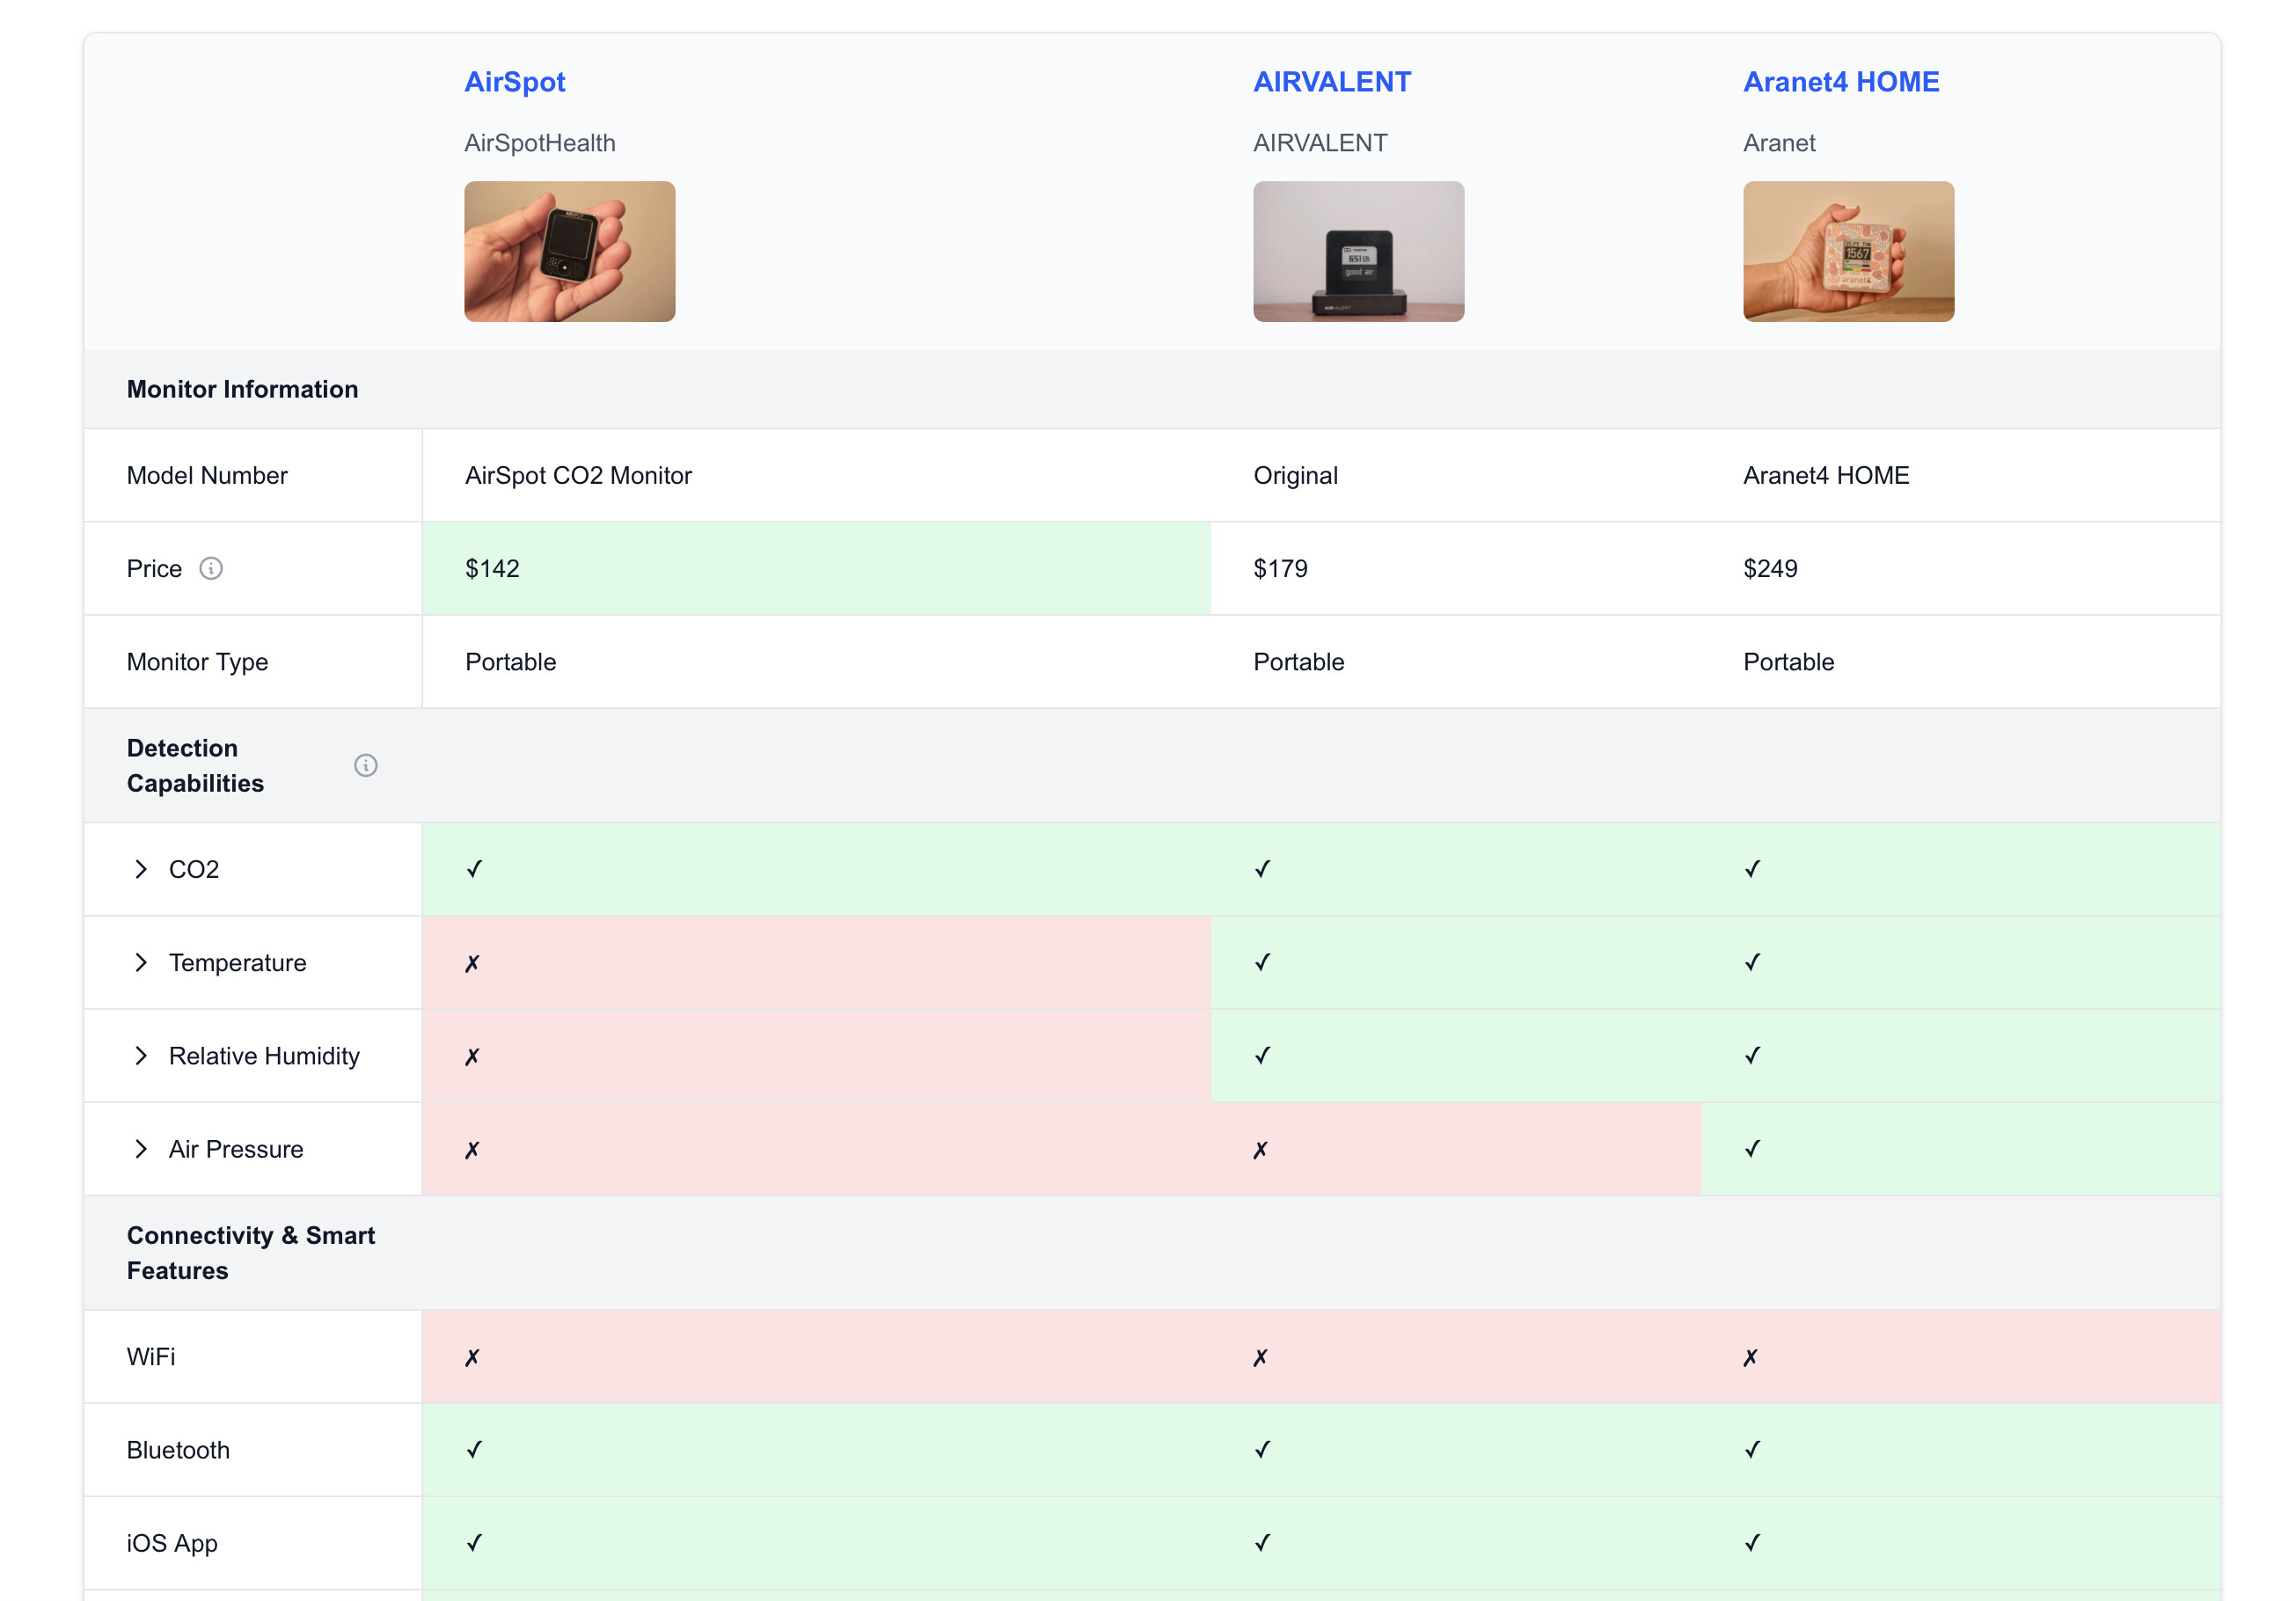2296x1601 pixels.
Task: Open the AIRVALENT product link
Action: [x=1331, y=82]
